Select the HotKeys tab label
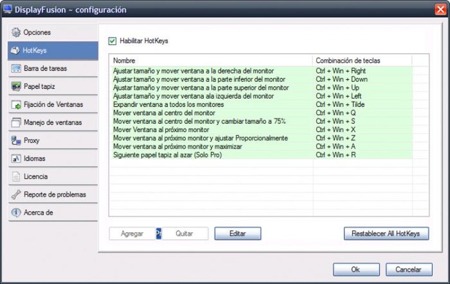 (x=34, y=50)
